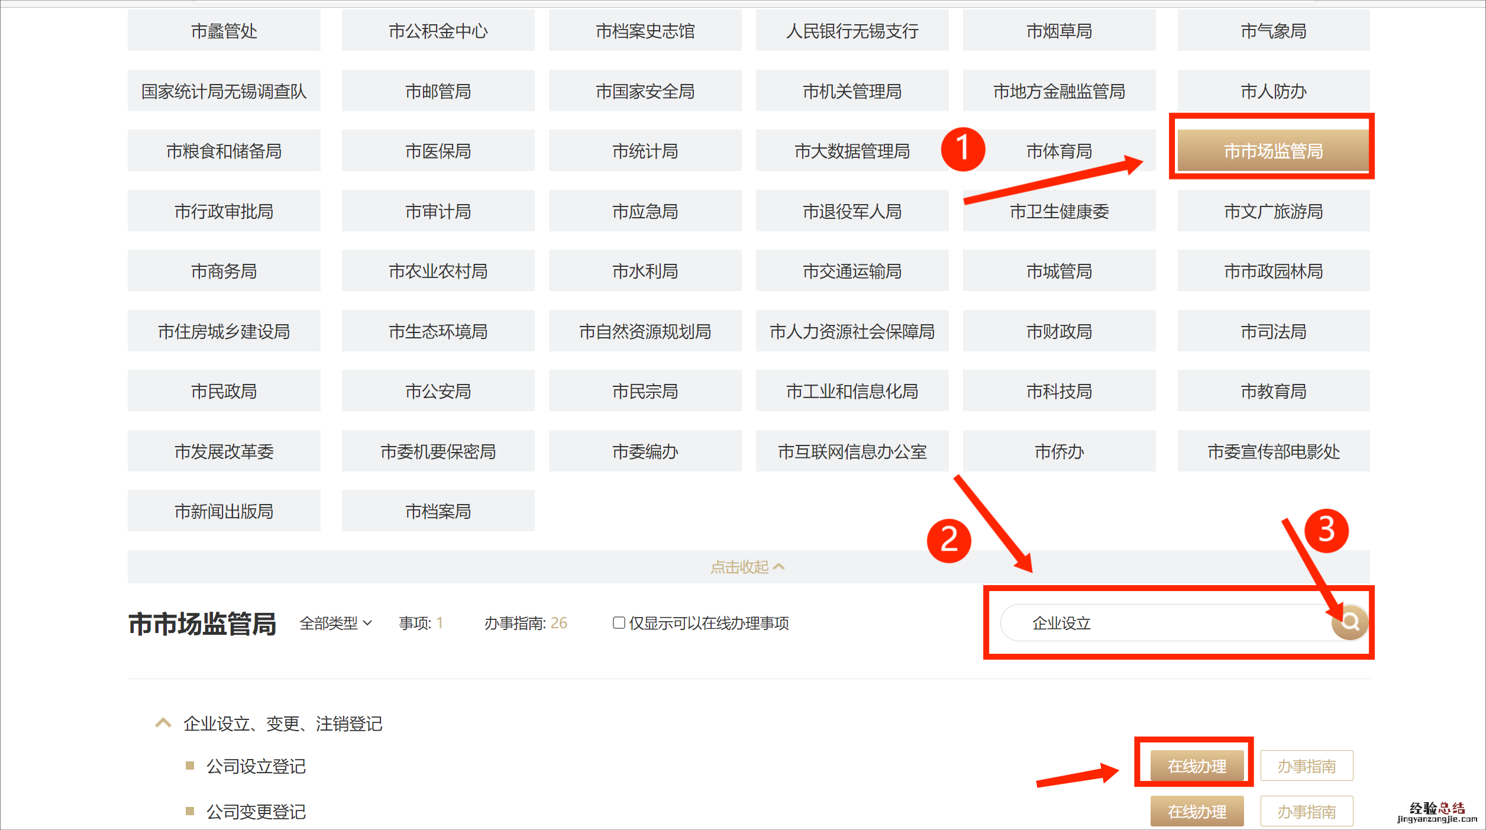Select 市行政审批局 department

(x=224, y=211)
